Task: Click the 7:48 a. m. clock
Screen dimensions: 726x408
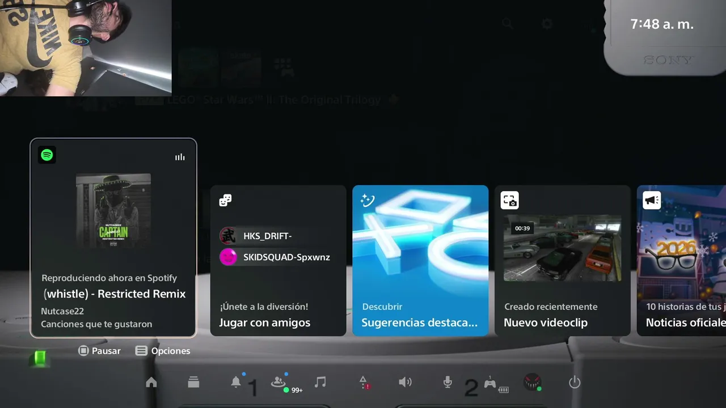Action: [662, 24]
